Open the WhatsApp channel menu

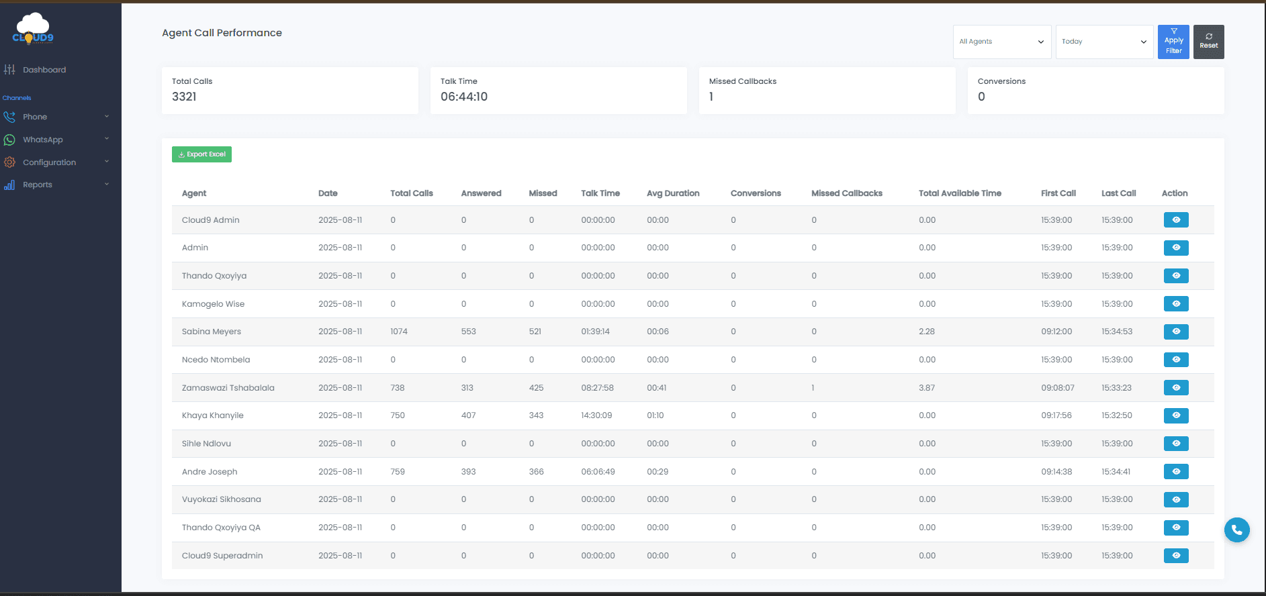tap(43, 140)
